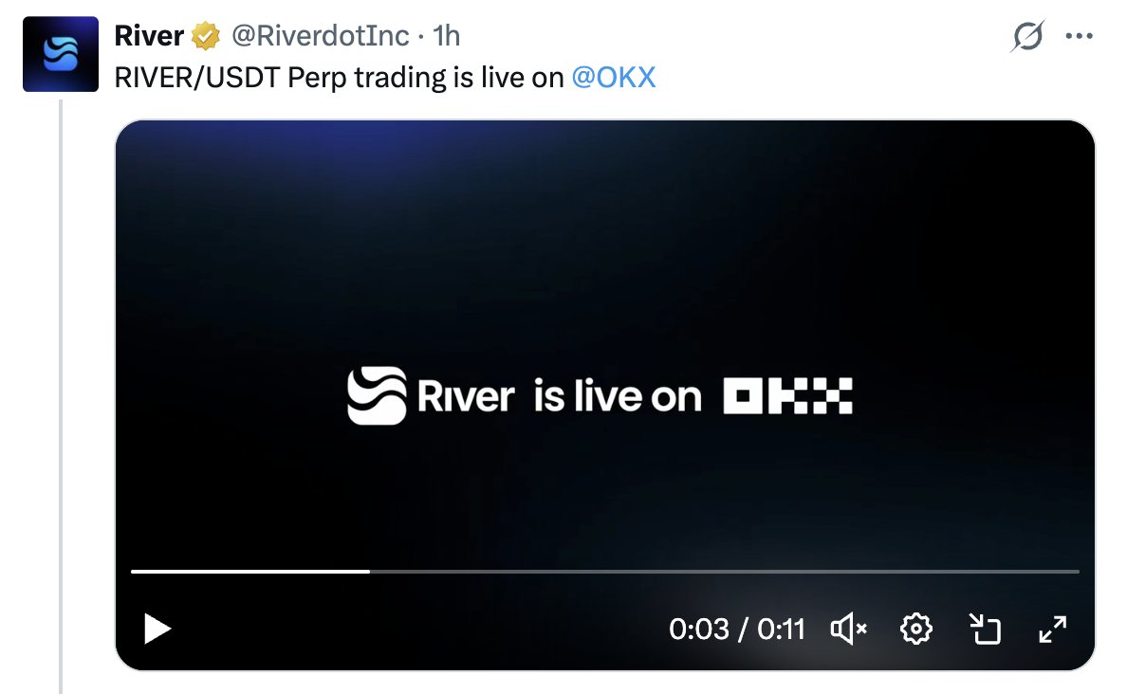1127x694 pixels.
Task: Toggle picture-in-picture mode for the video
Action: click(985, 629)
